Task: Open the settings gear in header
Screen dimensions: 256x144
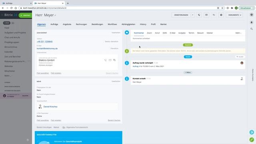Action: coord(221,15)
